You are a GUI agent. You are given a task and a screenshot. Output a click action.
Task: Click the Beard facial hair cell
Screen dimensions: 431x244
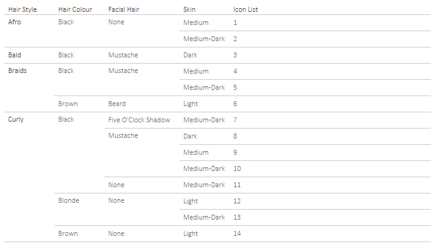[x=117, y=104]
